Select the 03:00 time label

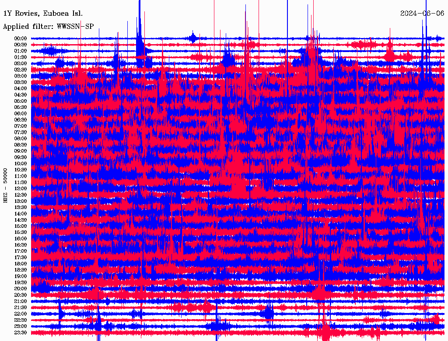(x=21, y=76)
